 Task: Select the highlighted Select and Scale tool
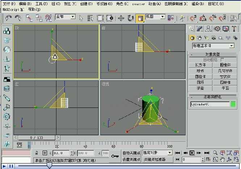tap(140, 18)
